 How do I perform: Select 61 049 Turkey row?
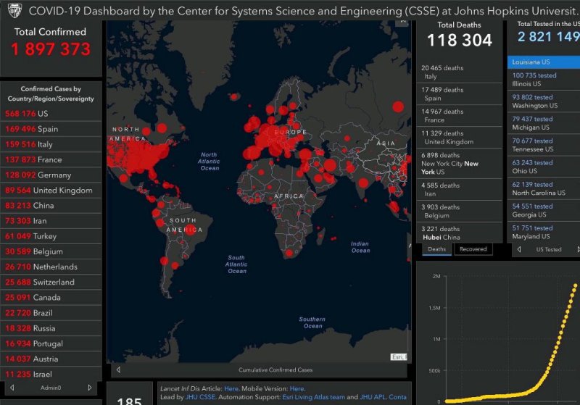click(x=51, y=236)
